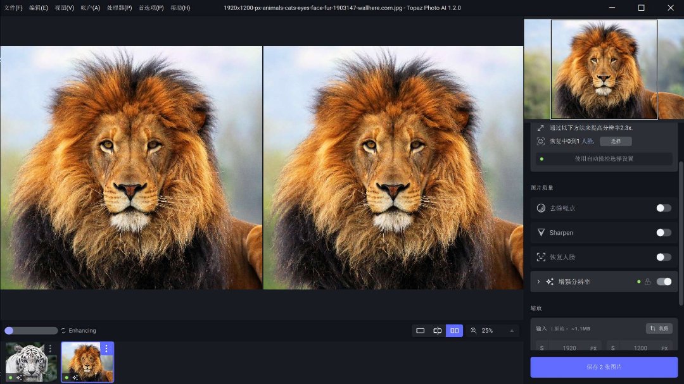This screenshot has width=684, height=384.
Task: Open the 文件(F) File menu
Action: click(x=13, y=8)
